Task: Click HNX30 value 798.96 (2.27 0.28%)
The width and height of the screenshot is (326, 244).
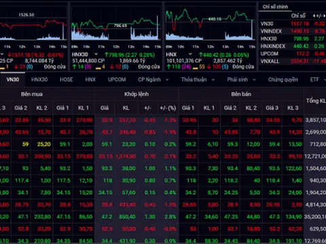Action: (x=129, y=55)
